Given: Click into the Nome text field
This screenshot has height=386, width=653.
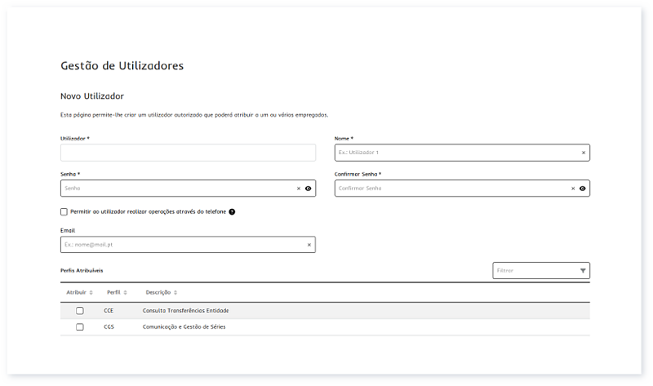Looking at the screenshot, I should [453, 153].
